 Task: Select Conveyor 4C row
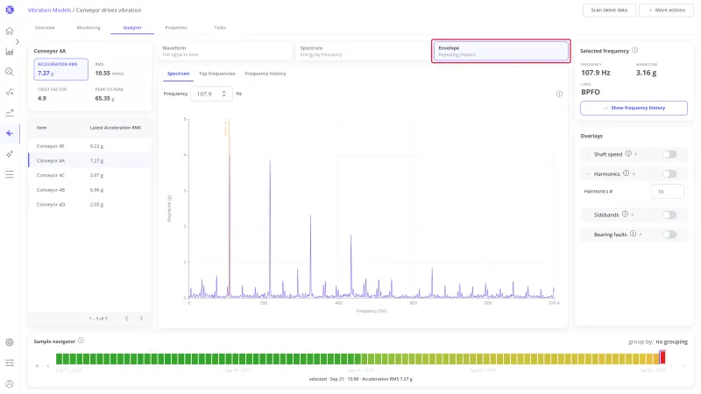(90, 175)
